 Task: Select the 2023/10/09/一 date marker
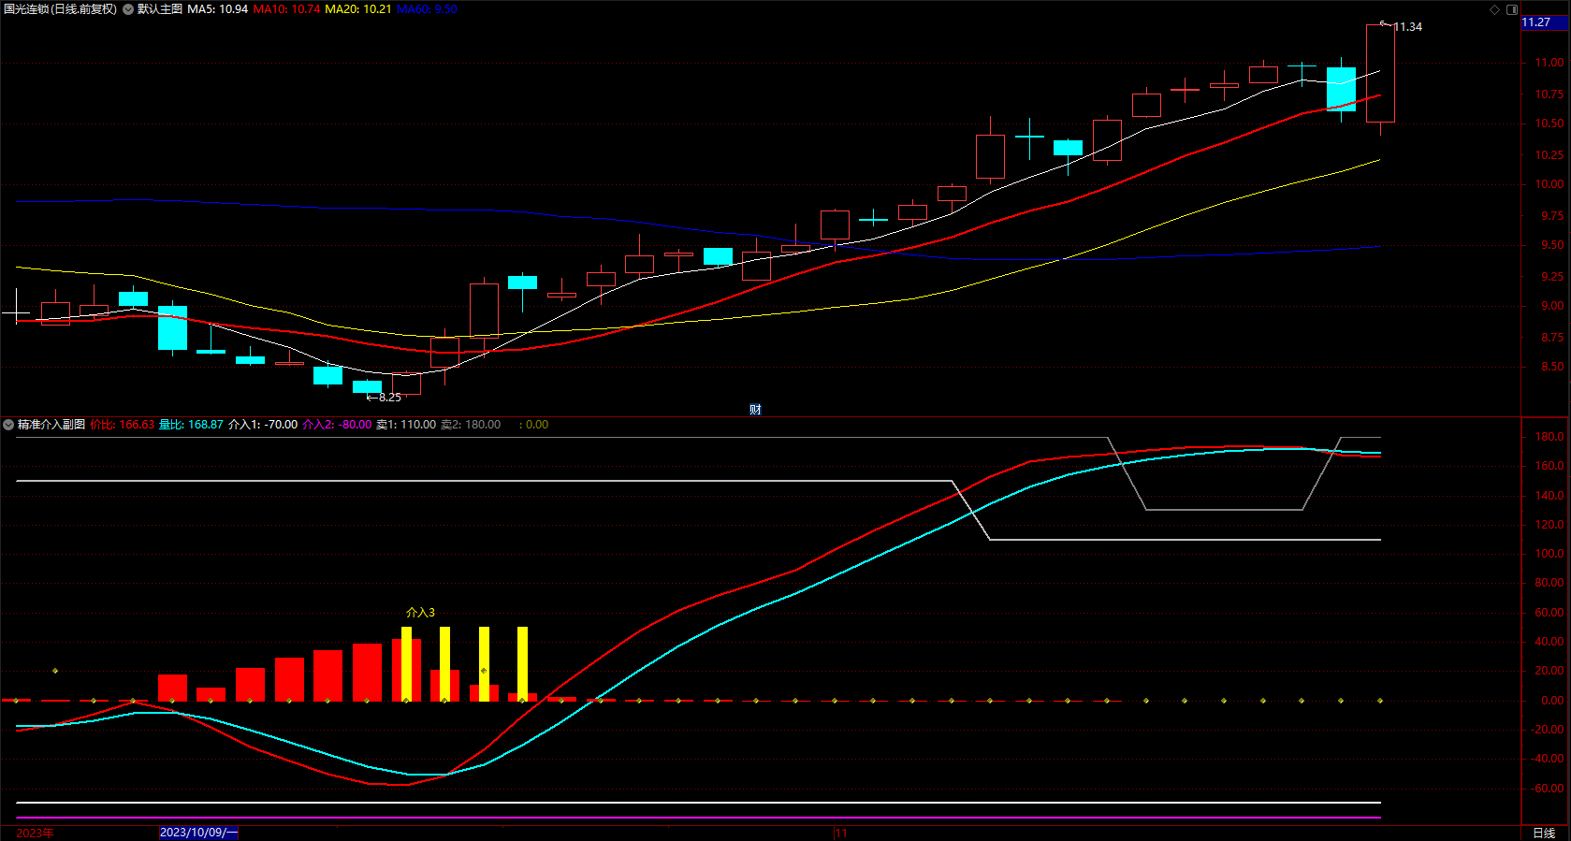click(x=198, y=833)
